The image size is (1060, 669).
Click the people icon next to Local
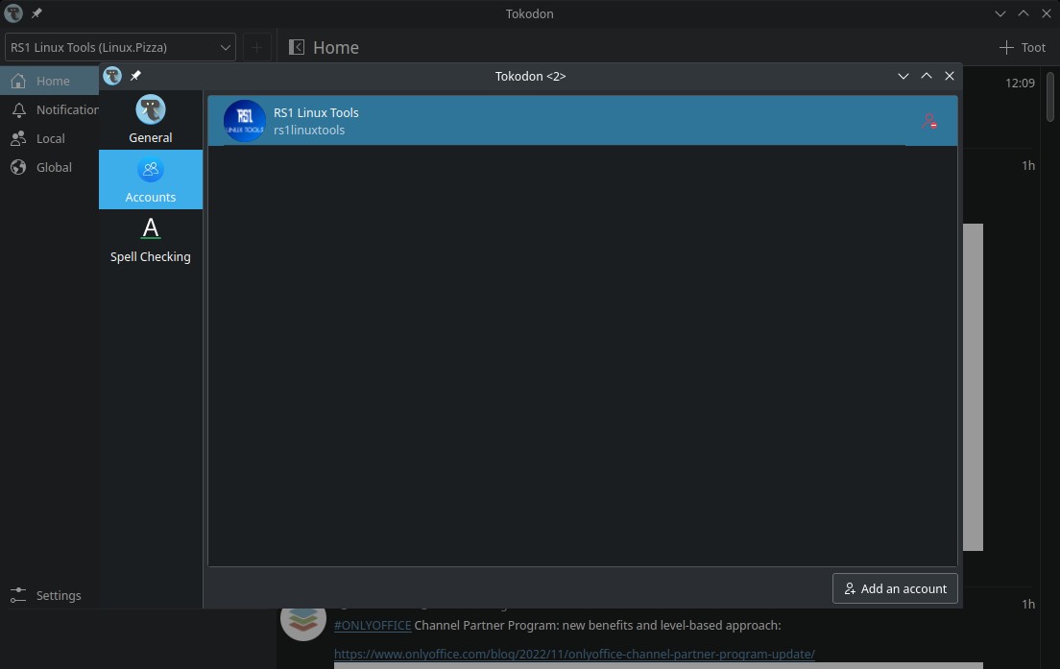click(18, 138)
